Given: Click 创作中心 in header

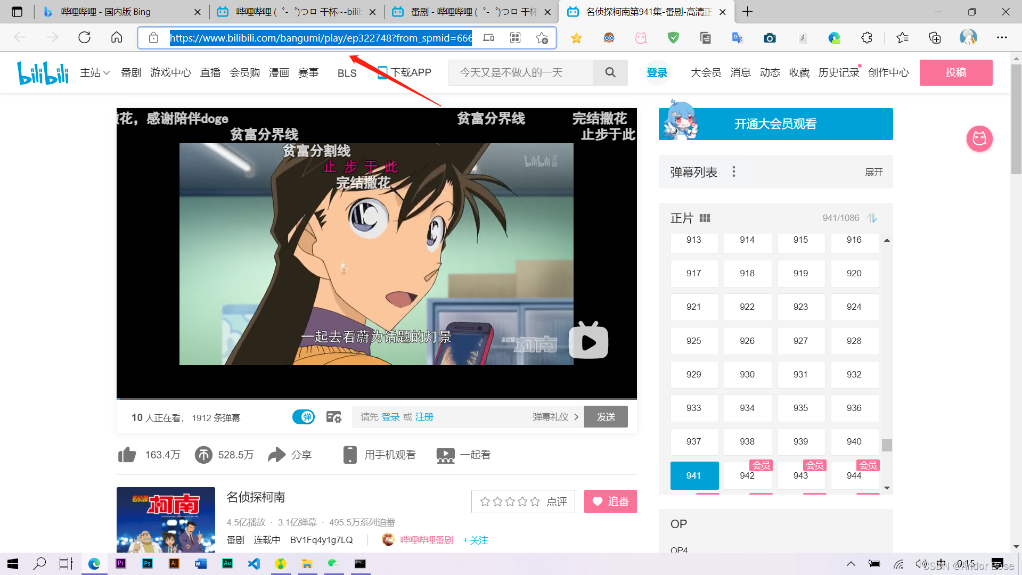Looking at the screenshot, I should point(888,72).
